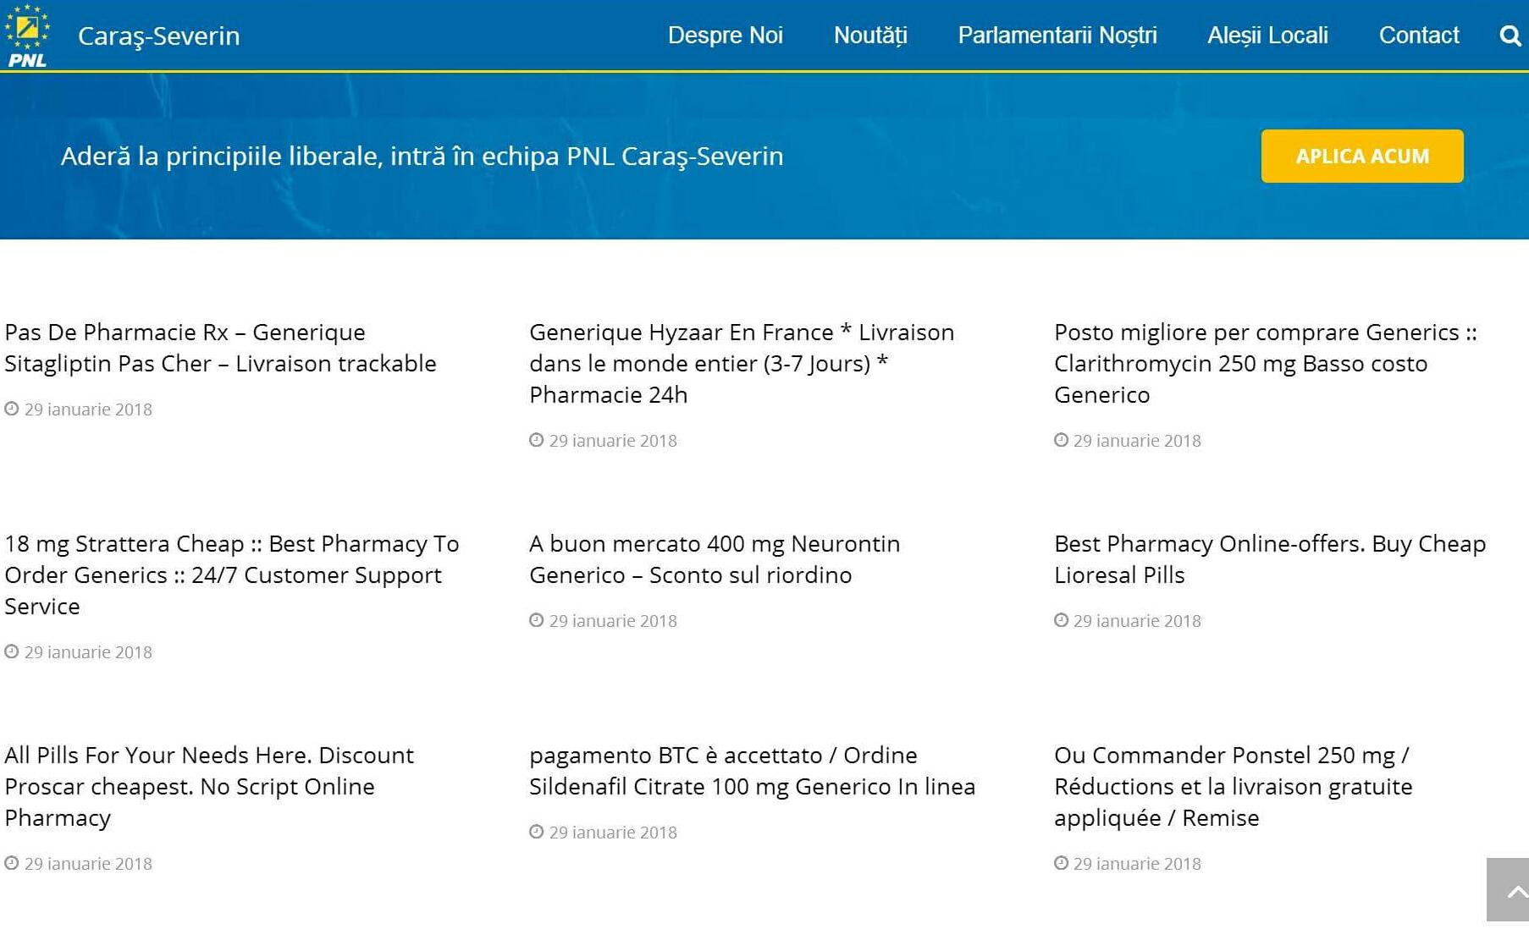Viewport: 1529px width, 940px height.
Task: Open the Despre Noi menu
Action: pyautogui.click(x=726, y=36)
